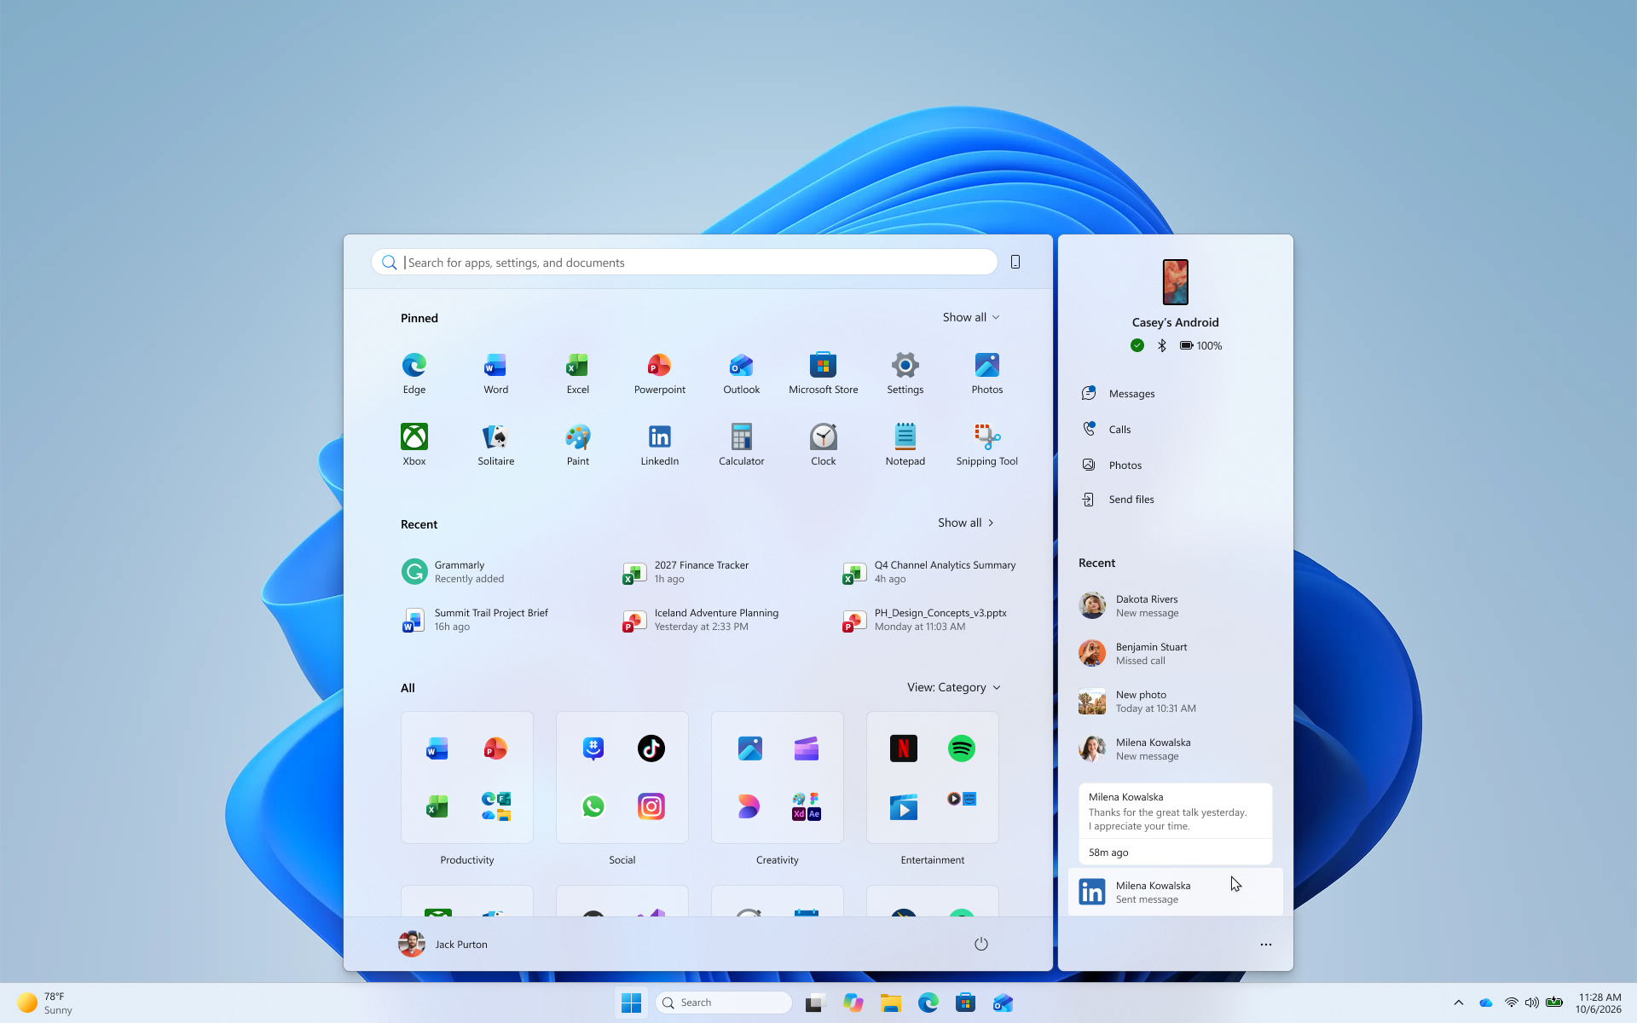The width and height of the screenshot is (1637, 1023).
Task: Open the Edge pinned app
Action: click(x=414, y=373)
